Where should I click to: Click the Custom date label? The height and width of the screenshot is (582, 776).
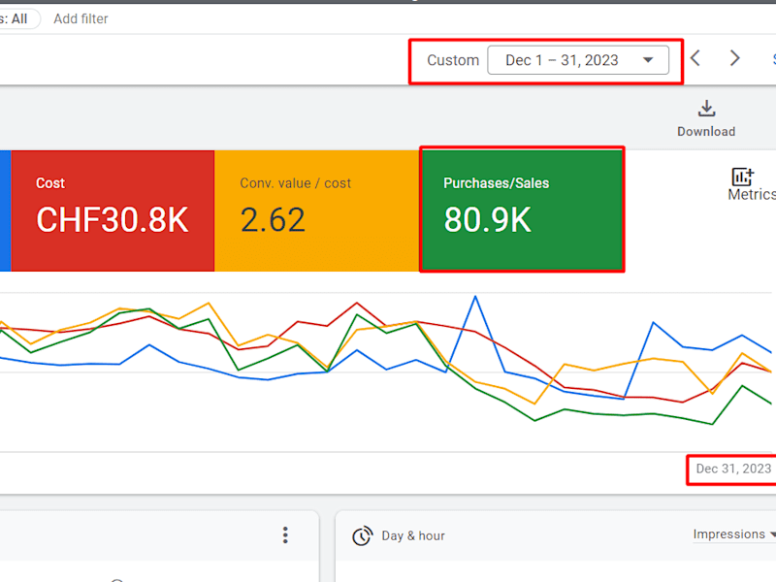coord(453,60)
